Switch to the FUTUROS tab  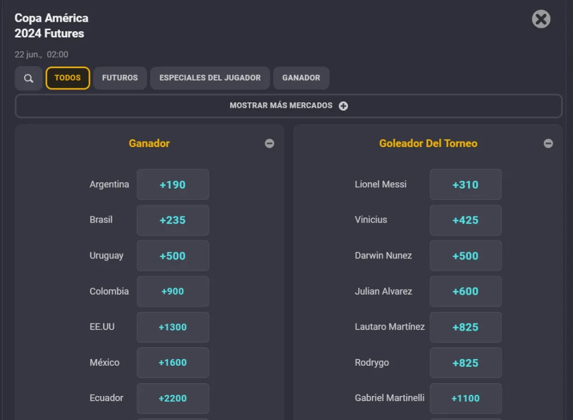120,78
